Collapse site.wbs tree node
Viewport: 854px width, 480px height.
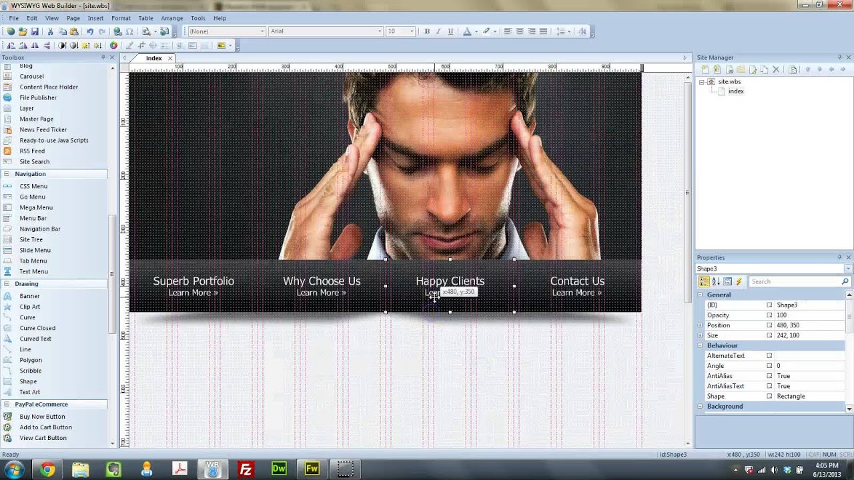pos(702,82)
